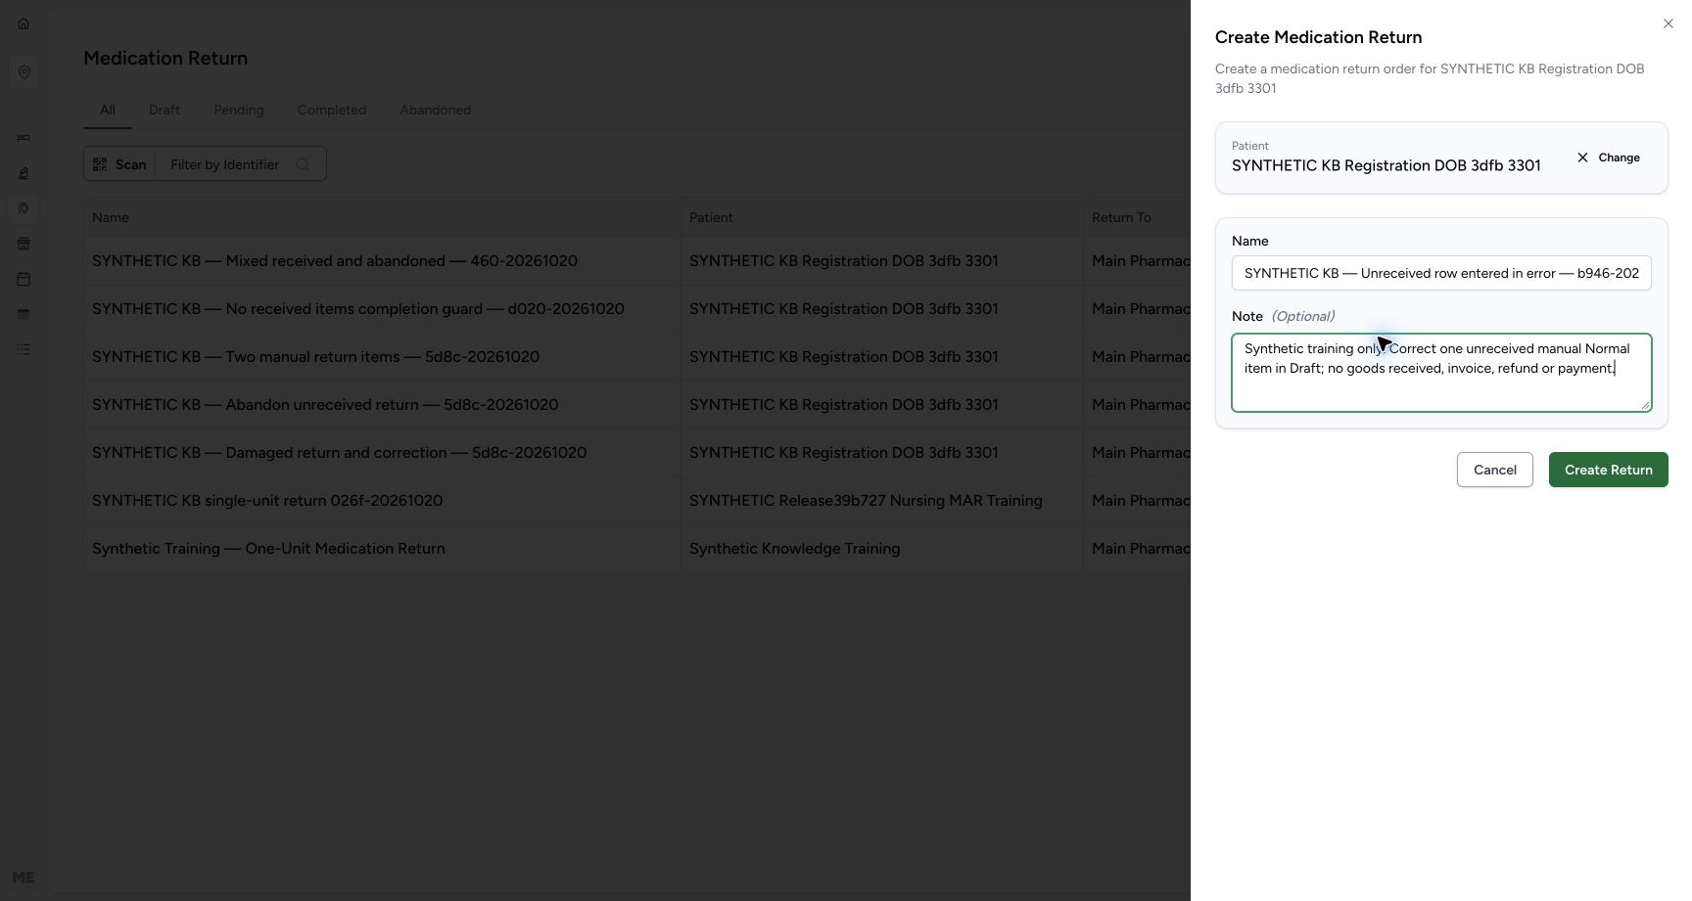
Task: Open the beds icon in sidebar
Action: tap(23, 138)
